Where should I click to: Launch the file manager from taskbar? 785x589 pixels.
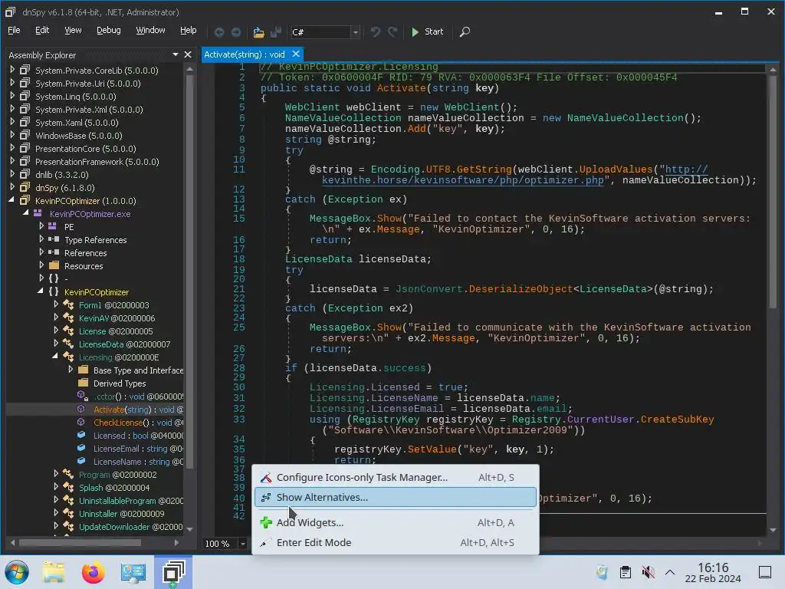(54, 572)
